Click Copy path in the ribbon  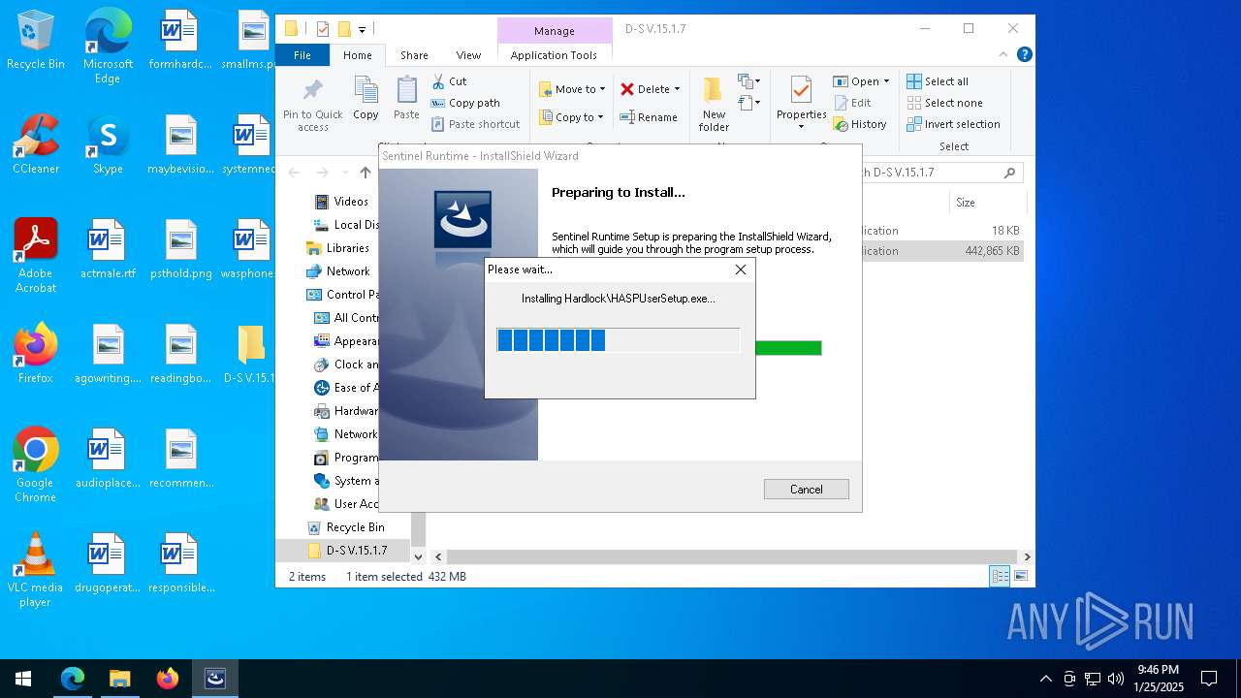click(465, 103)
